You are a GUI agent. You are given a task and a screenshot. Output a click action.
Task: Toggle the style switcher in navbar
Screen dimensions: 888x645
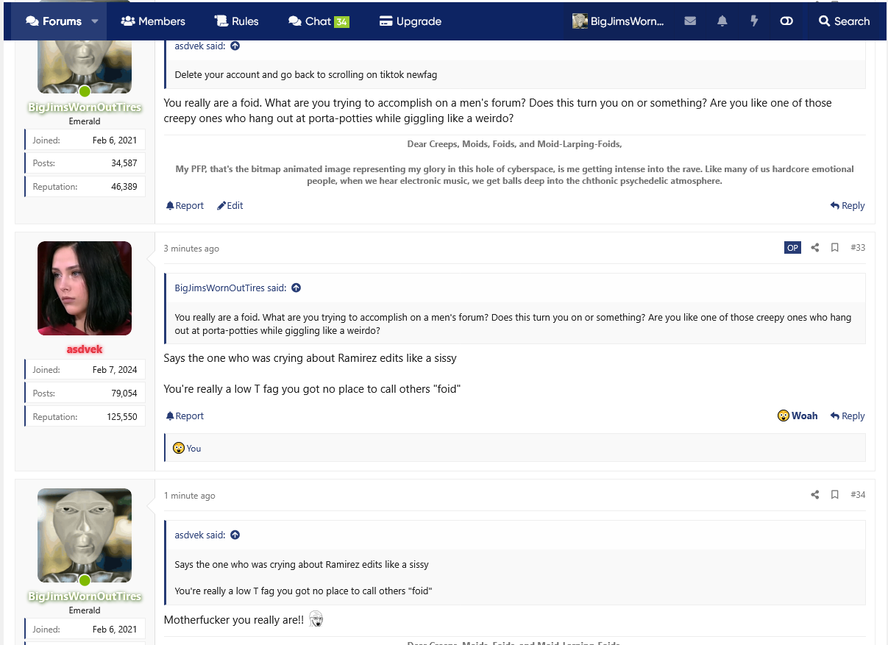(786, 21)
